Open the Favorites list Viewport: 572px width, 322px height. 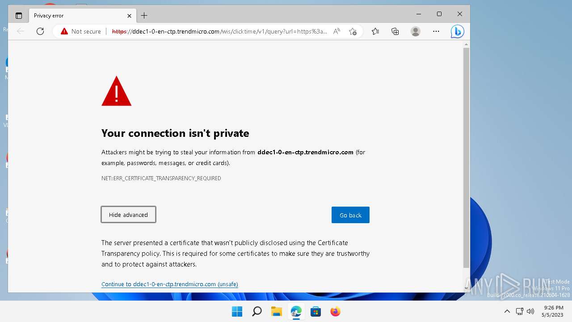tap(375, 31)
